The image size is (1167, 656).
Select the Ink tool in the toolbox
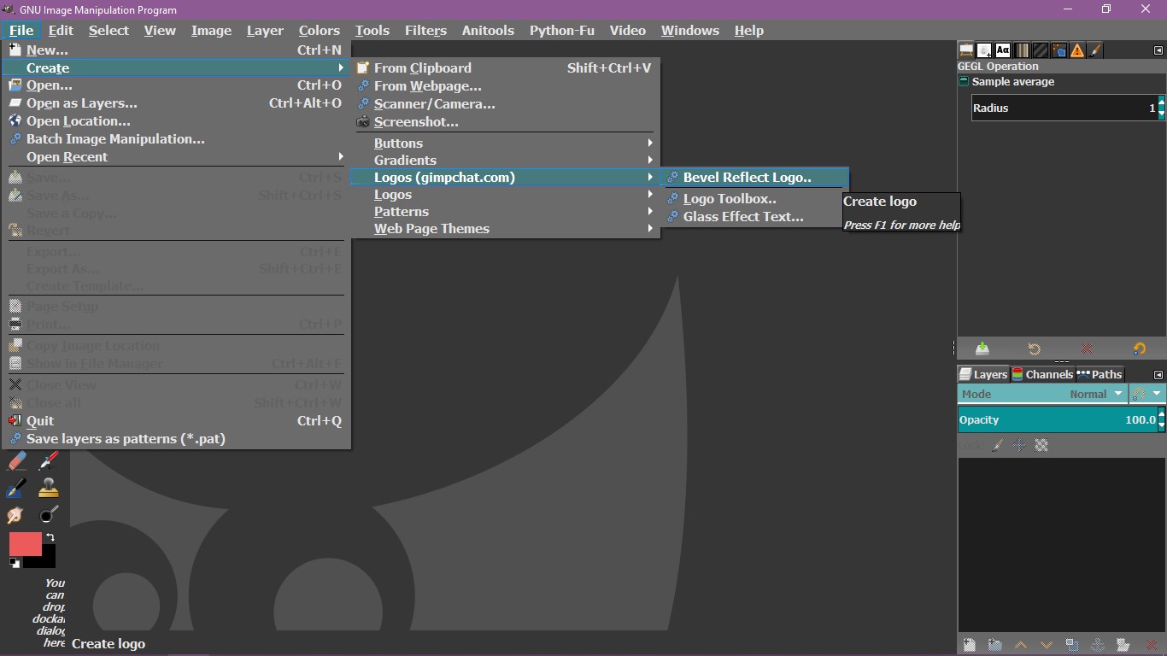point(16,488)
